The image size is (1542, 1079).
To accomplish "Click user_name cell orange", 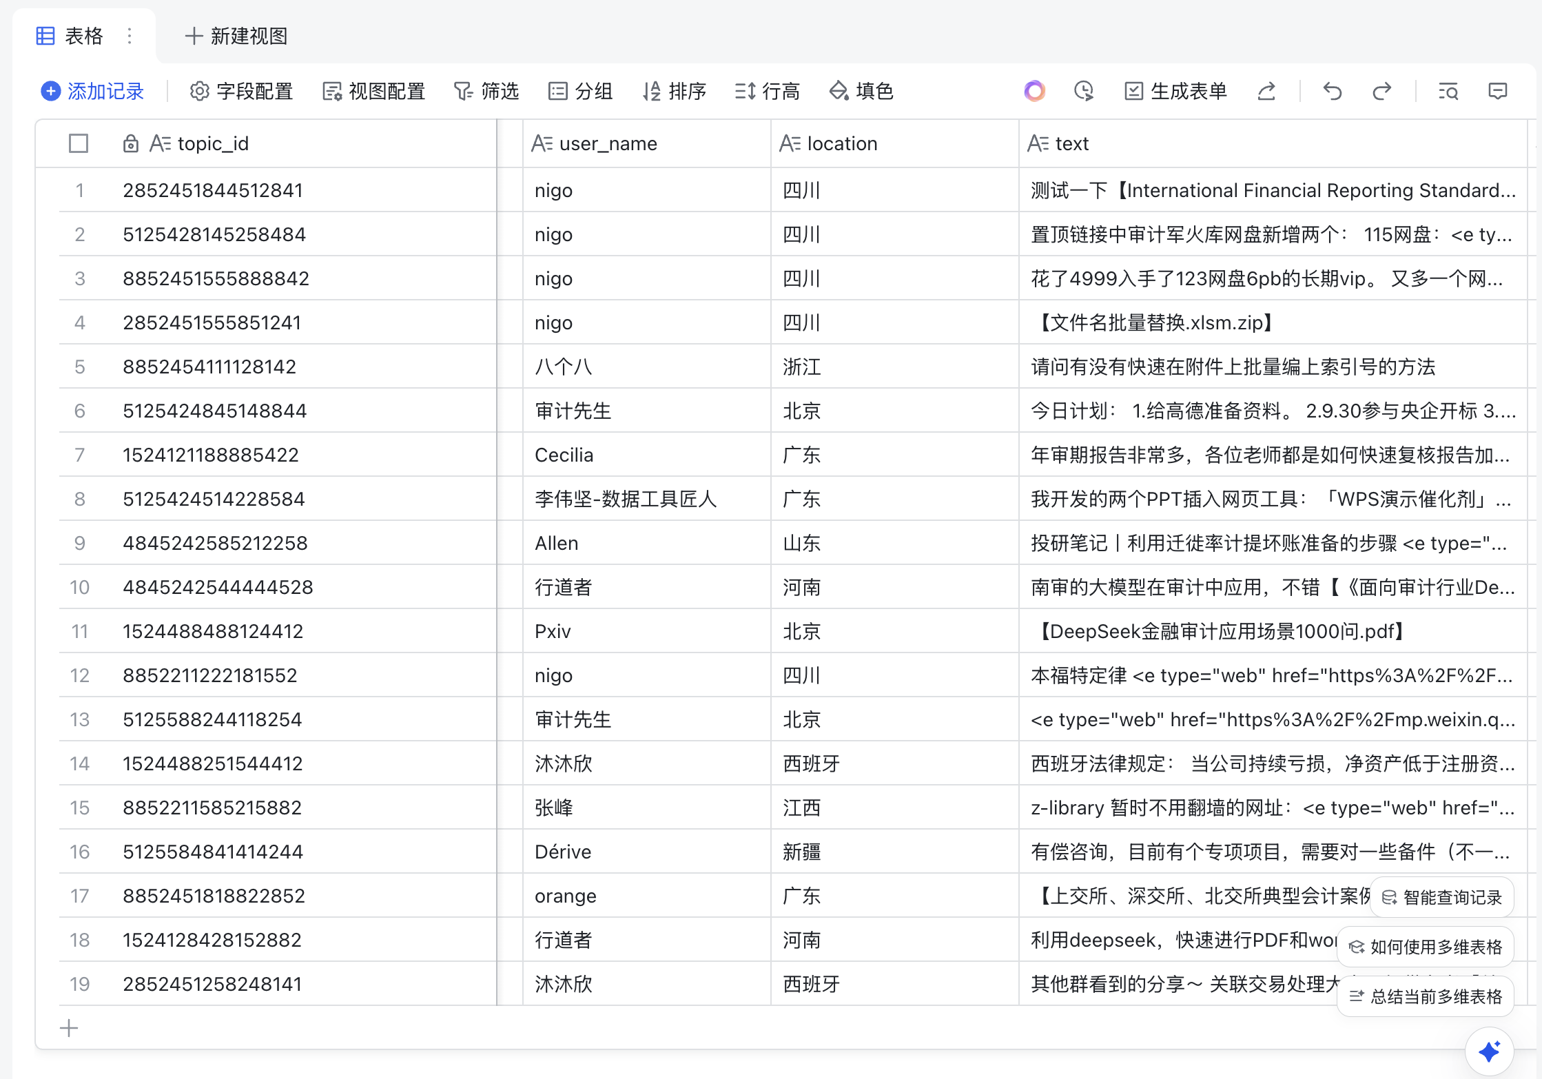I will click(x=646, y=896).
